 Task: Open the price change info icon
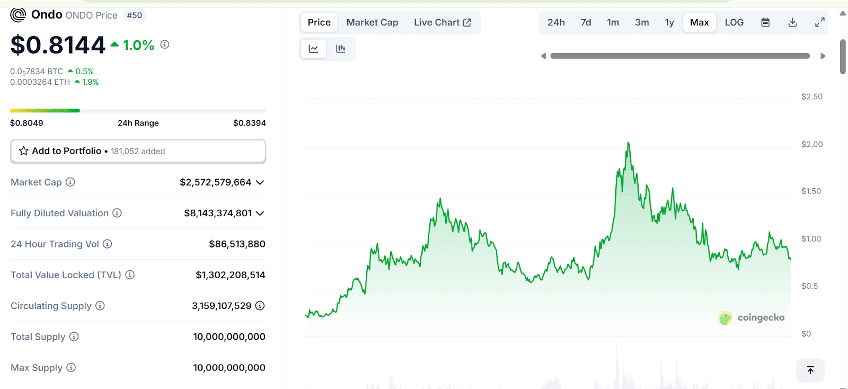point(165,45)
